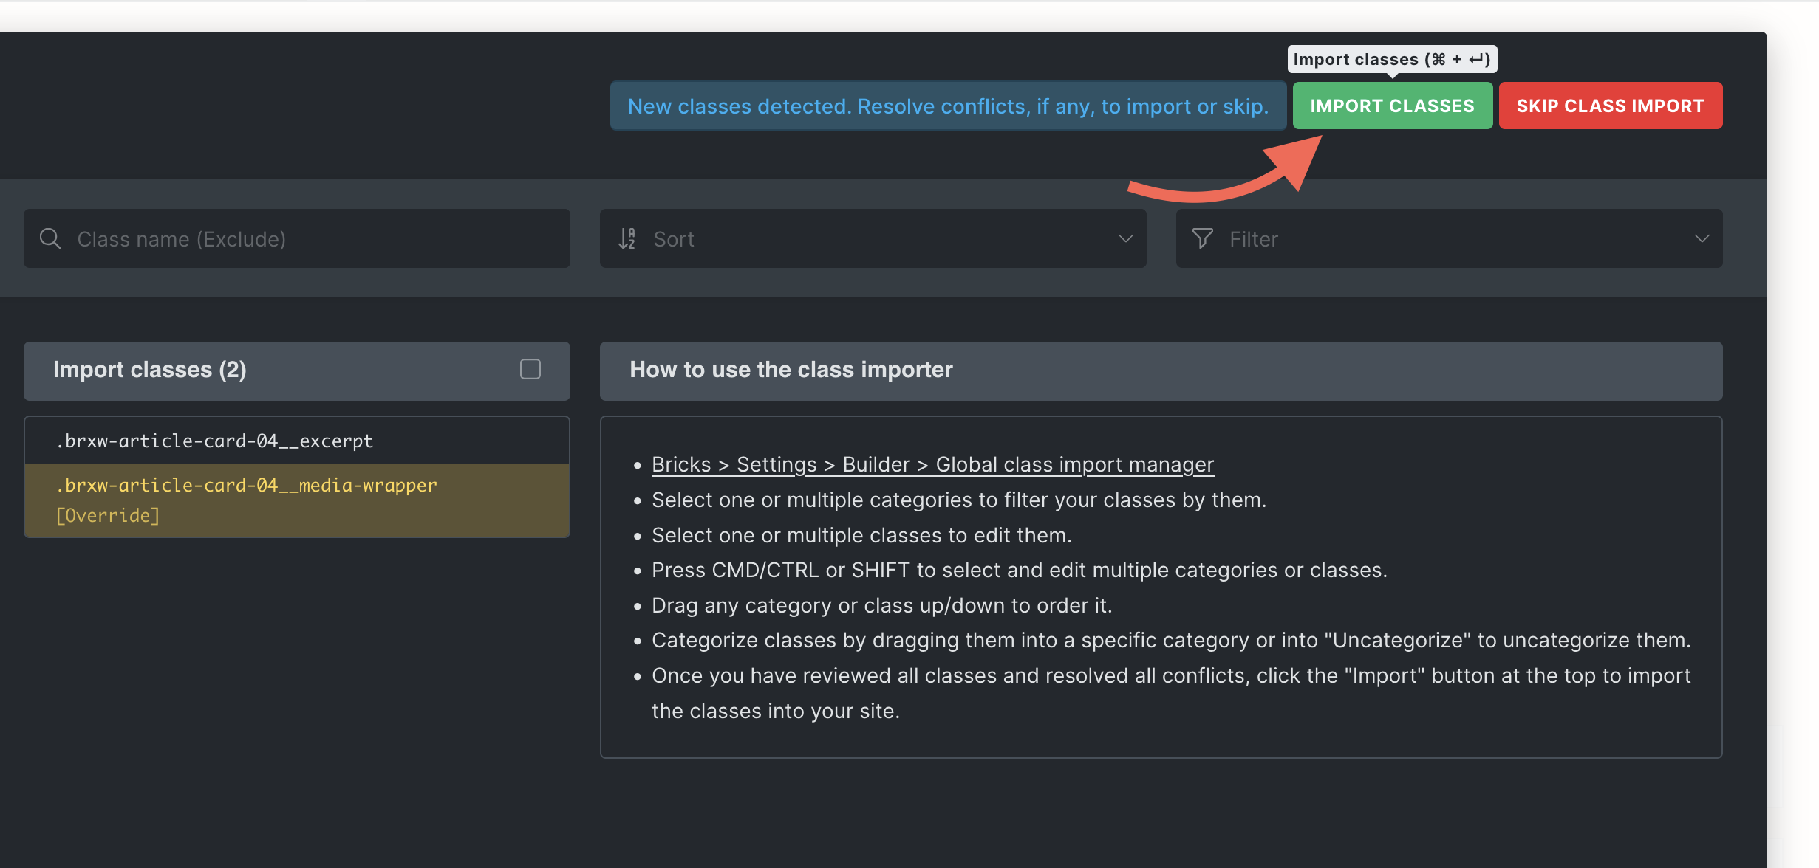Click the A-Z sort icon

pyautogui.click(x=627, y=238)
